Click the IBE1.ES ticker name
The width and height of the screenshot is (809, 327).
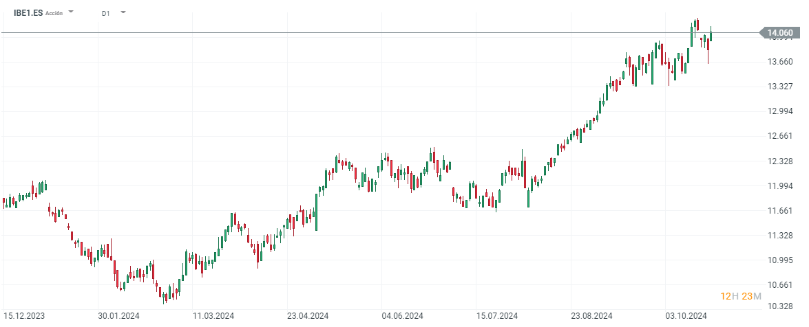[x=28, y=12]
